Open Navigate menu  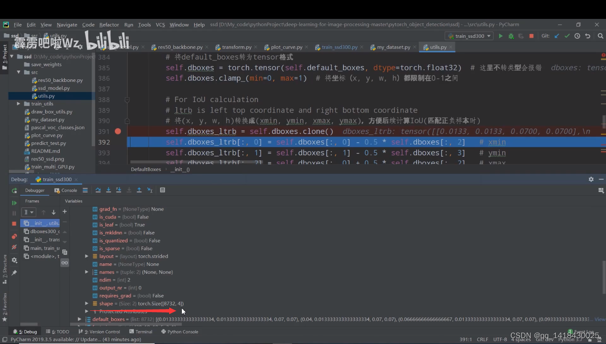67,25
